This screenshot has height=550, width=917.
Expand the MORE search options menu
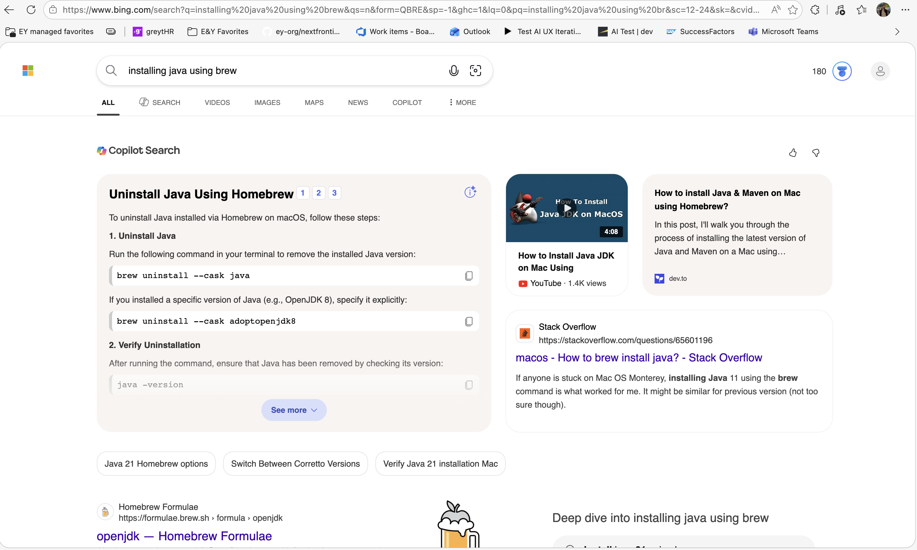point(462,103)
